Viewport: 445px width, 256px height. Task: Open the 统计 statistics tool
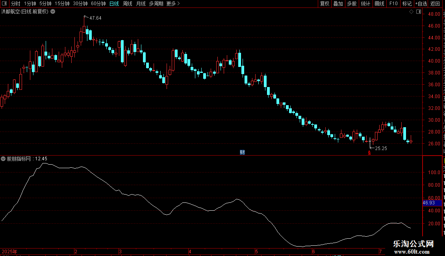click(365, 4)
